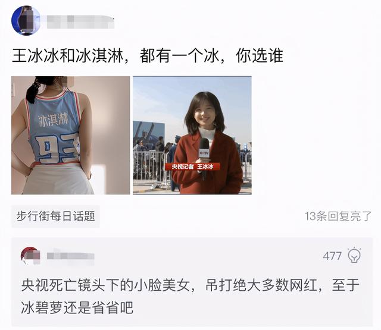Screen dimensions: 381x330
Task: Click the comment line 冰碧萝还是省省吧
Action: [77, 308]
